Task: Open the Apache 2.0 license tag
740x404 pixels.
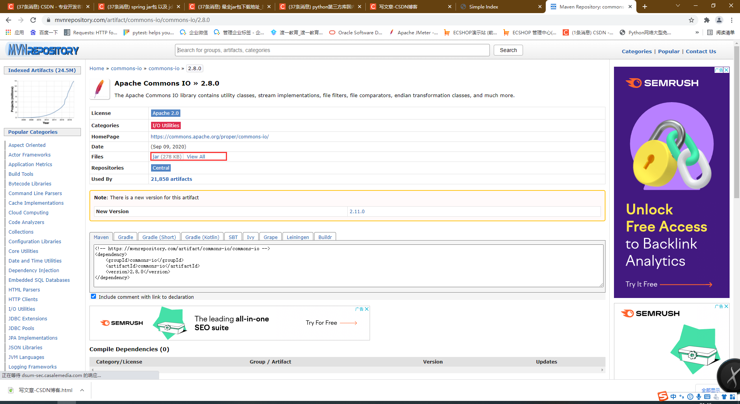Action: 166,113
